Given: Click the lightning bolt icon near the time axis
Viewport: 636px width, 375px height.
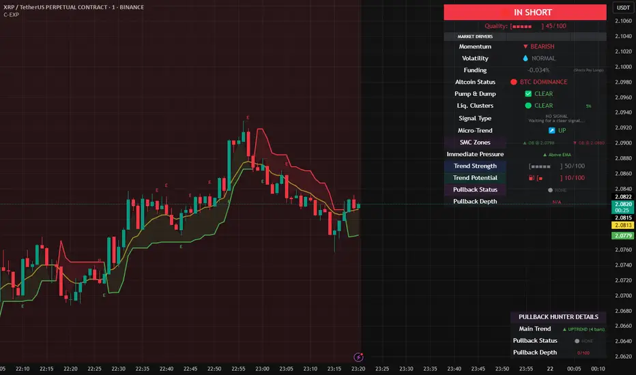Looking at the screenshot, I should point(358,357).
